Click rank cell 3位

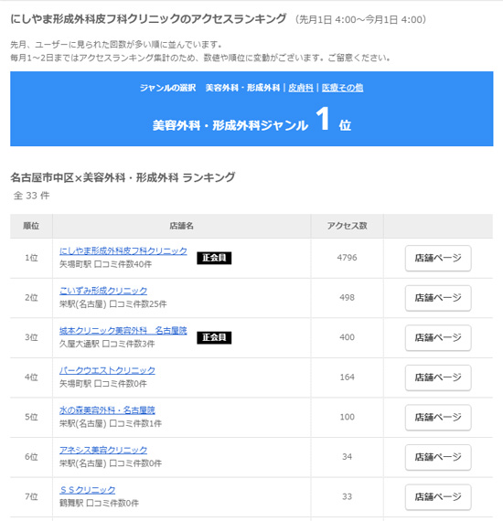pyautogui.click(x=31, y=337)
